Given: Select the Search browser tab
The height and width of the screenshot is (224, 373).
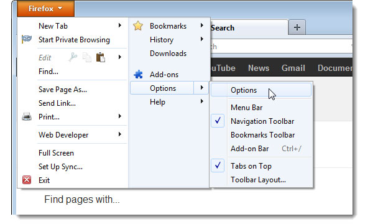Looking at the screenshot, I should pos(249,27).
